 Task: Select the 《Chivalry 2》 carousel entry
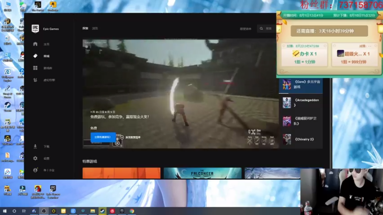pyautogui.click(x=301, y=139)
